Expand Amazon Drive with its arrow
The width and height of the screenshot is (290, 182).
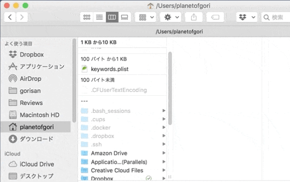[x=164, y=153]
